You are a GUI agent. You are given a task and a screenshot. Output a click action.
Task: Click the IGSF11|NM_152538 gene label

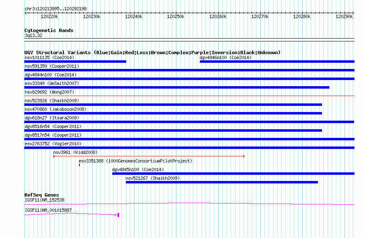click(x=44, y=200)
